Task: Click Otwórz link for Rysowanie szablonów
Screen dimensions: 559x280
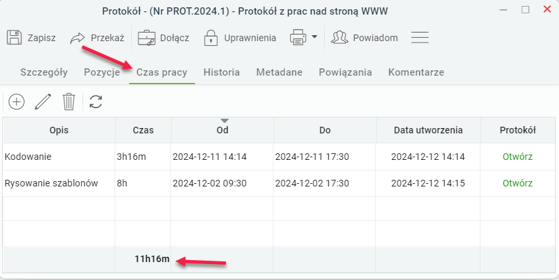Action: tap(517, 183)
